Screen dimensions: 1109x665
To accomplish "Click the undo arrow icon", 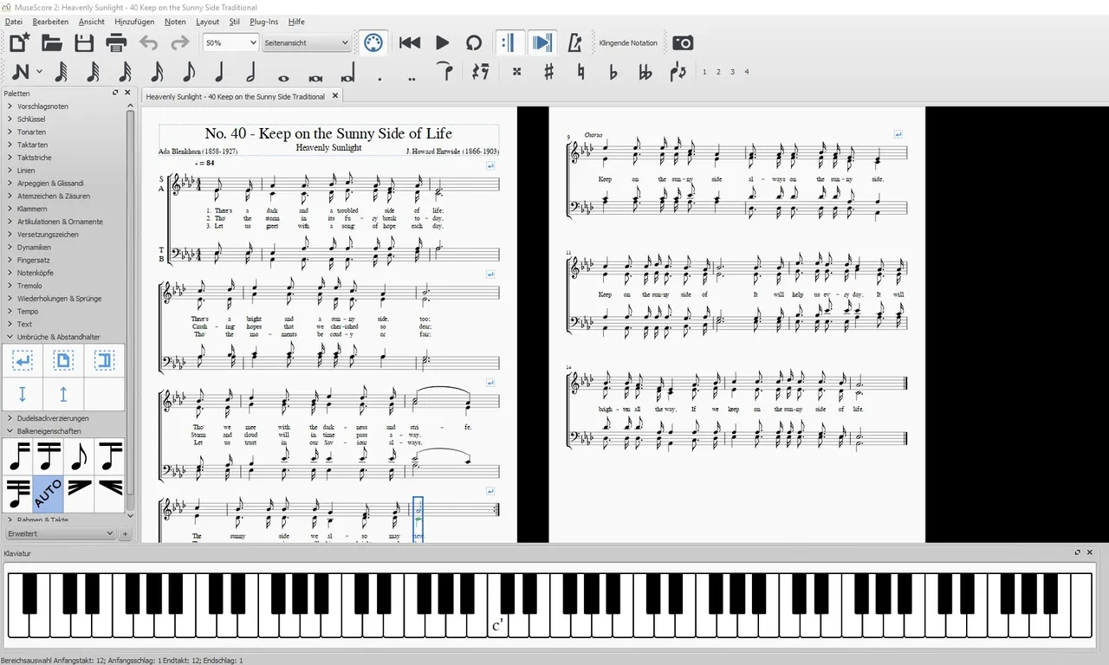I will 149,42.
